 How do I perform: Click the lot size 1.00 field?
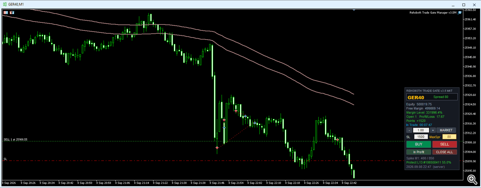pyautogui.click(x=421, y=130)
